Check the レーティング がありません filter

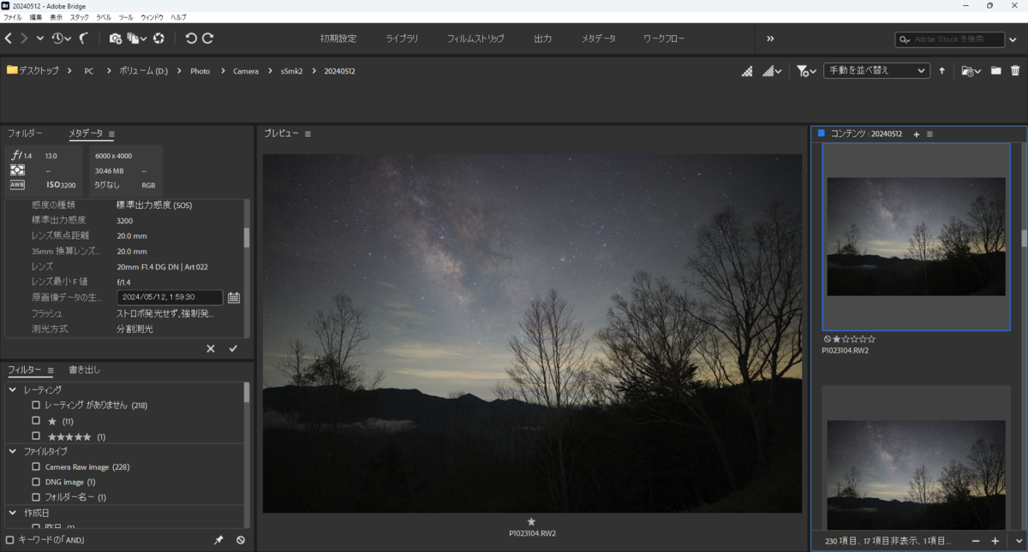pos(36,405)
